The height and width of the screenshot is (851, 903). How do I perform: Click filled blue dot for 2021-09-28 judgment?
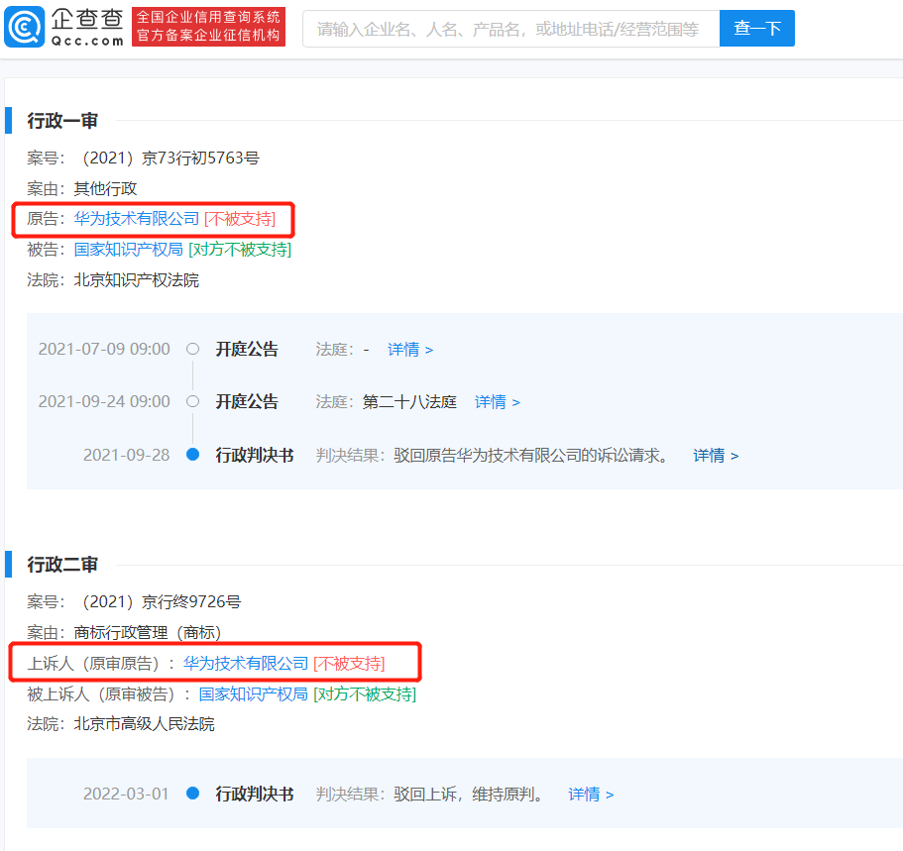(193, 455)
